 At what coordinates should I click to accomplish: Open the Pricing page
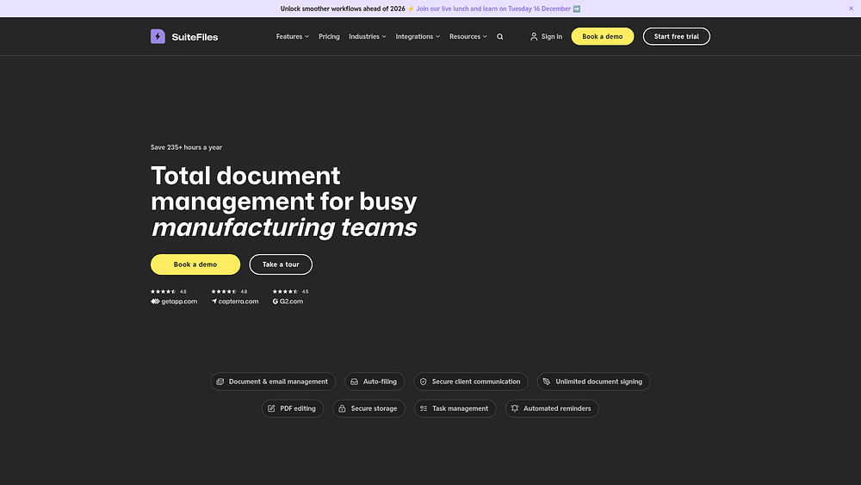(329, 37)
